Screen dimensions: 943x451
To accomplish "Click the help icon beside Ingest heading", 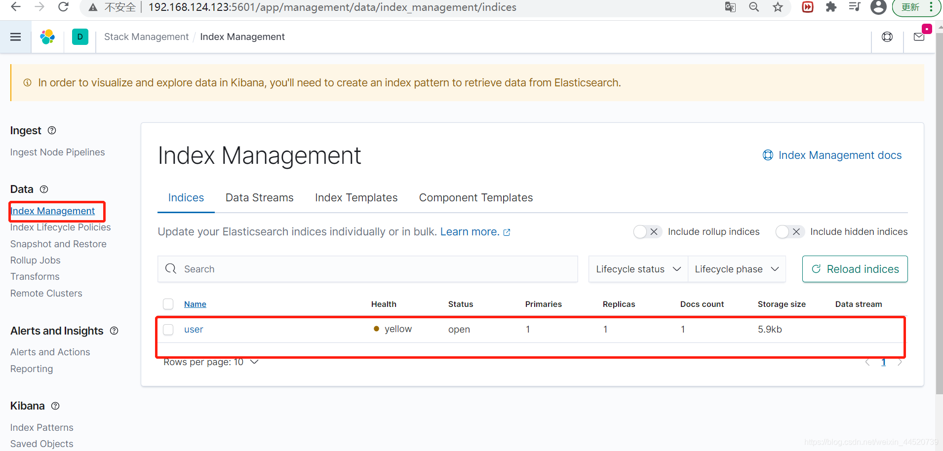I will (x=52, y=130).
